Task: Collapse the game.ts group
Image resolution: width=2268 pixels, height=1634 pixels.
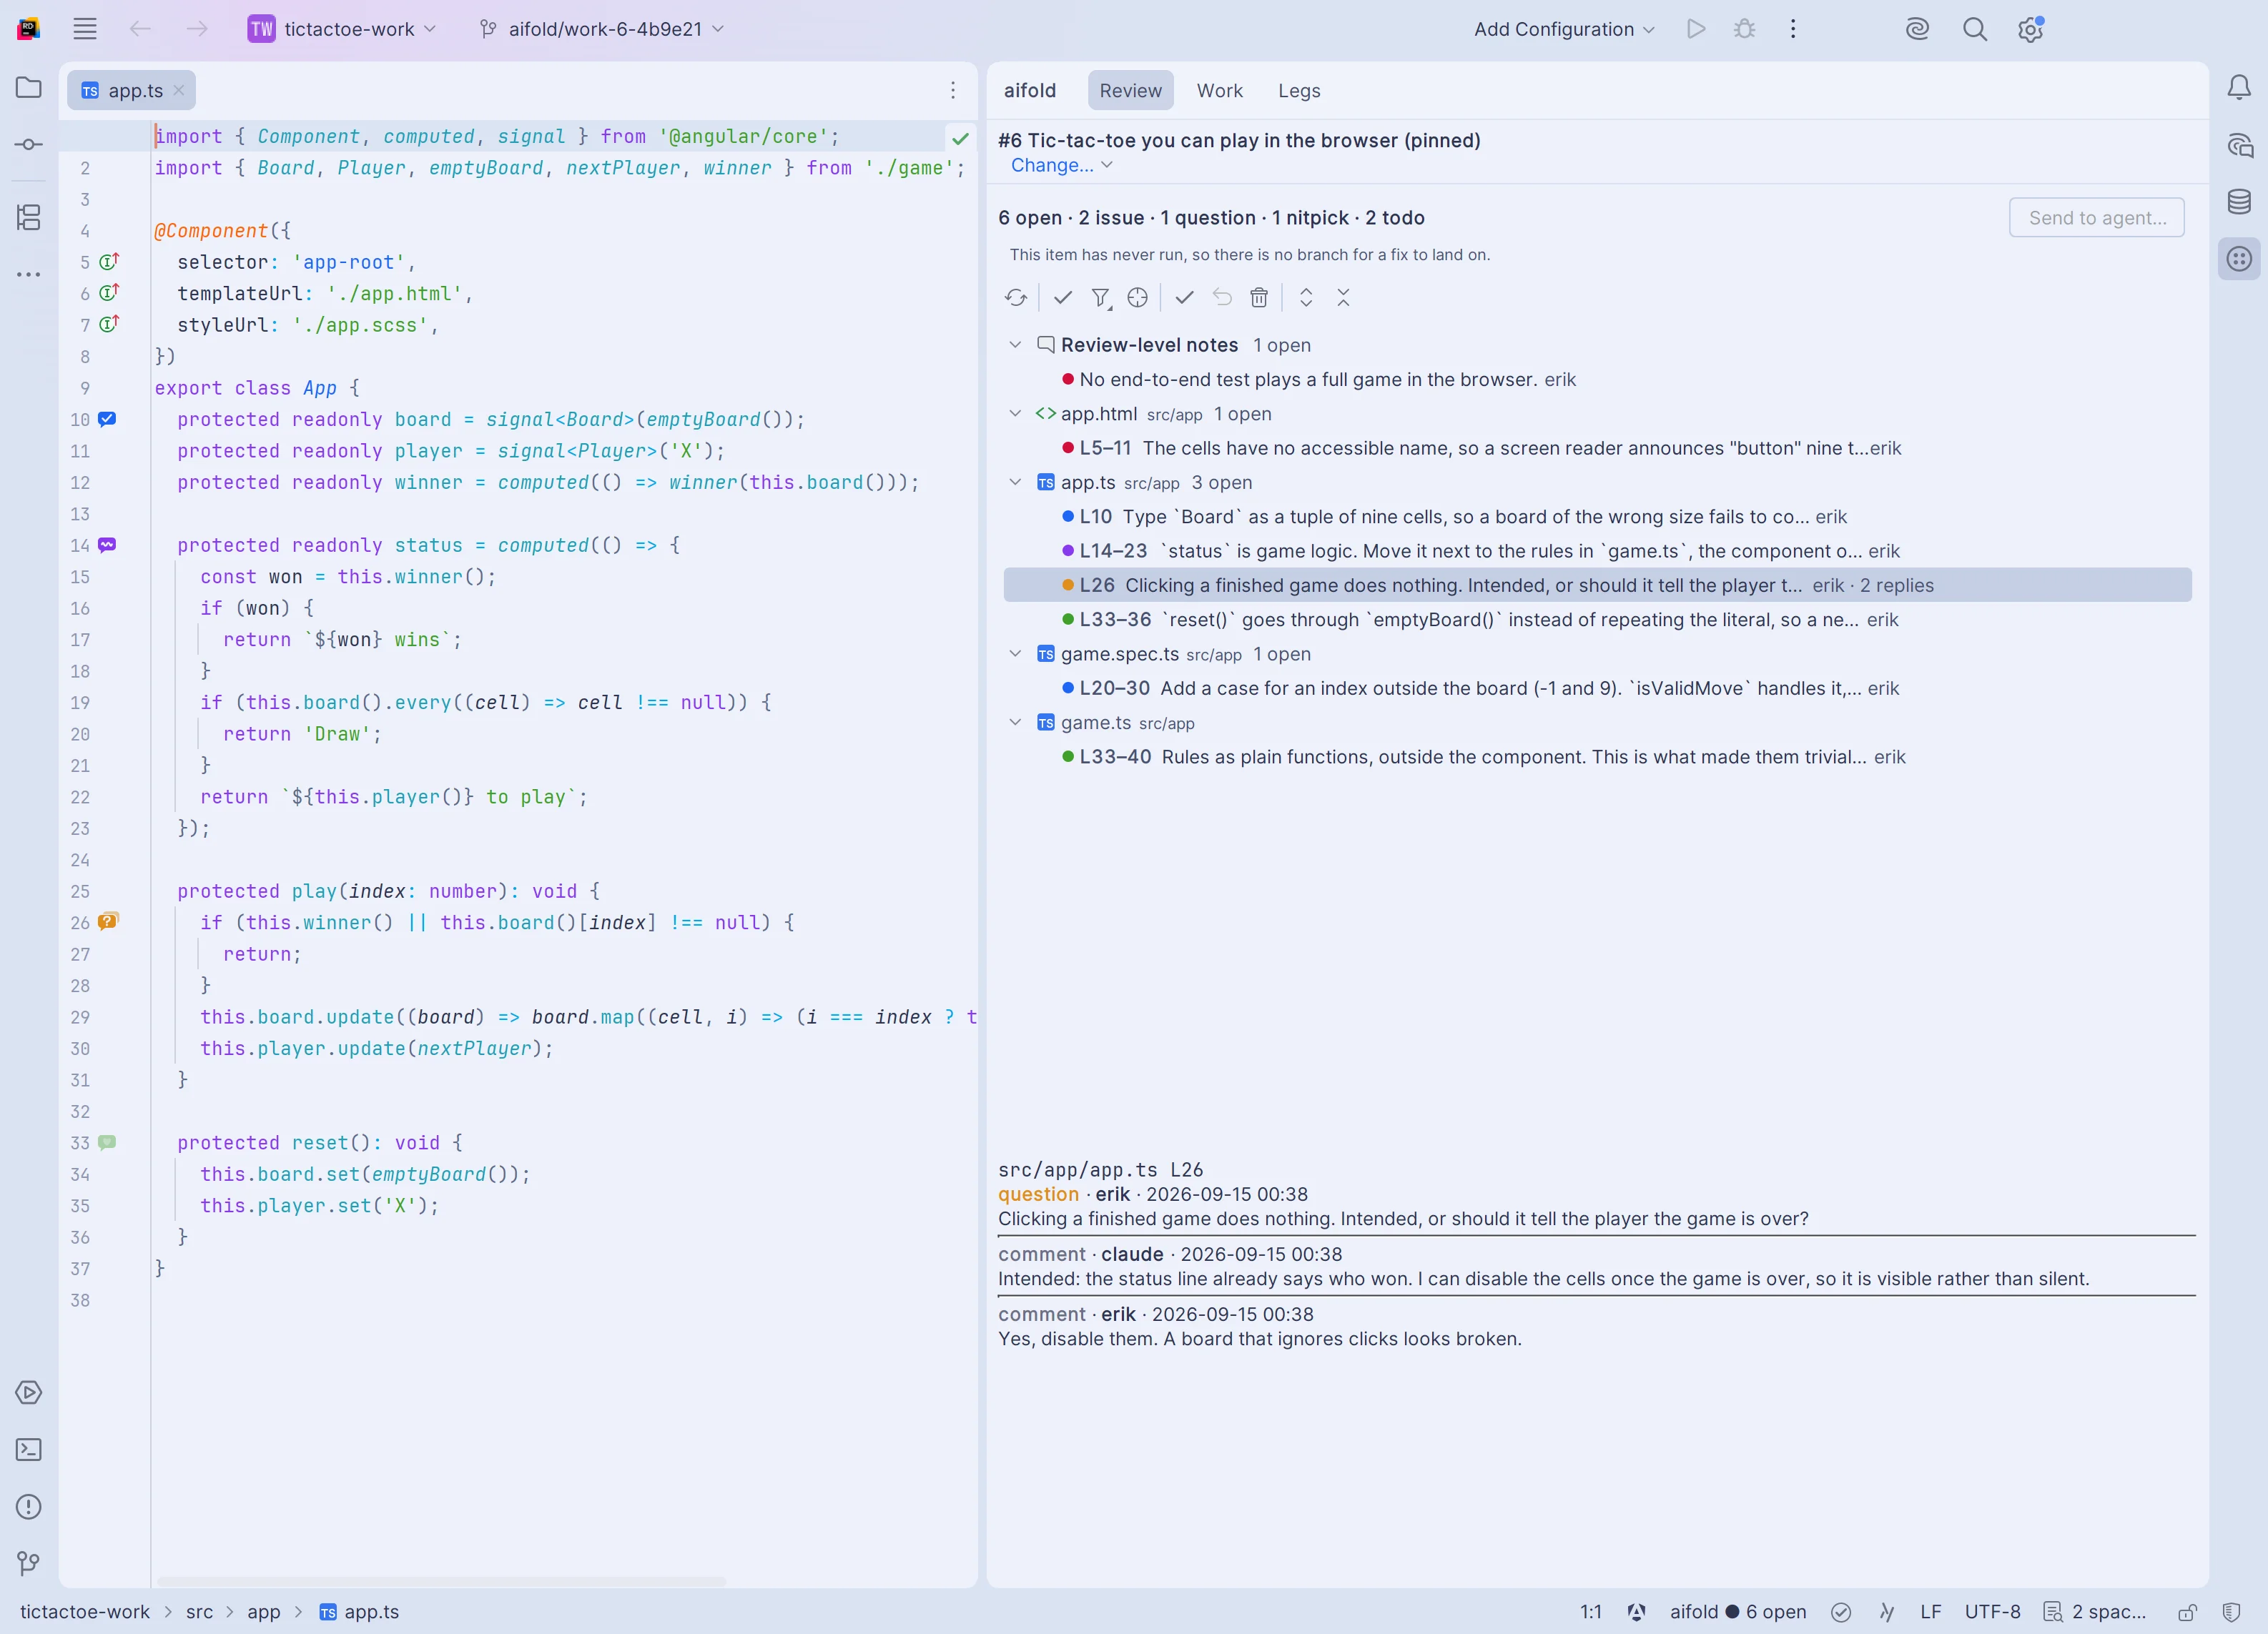Action: click(1015, 723)
